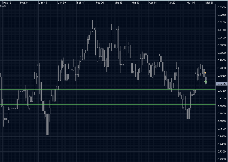The height and width of the screenshot is (162, 228).
Task: Click the 0.7550 price axis label
Action: pyautogui.click(x=221, y=121)
